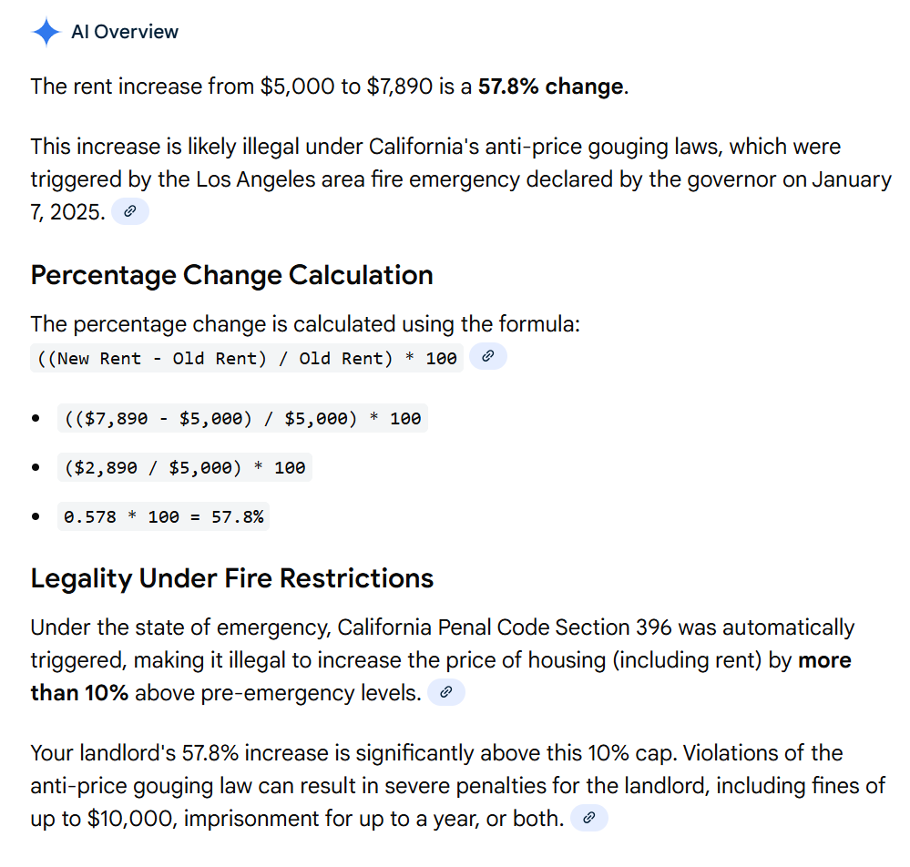Click the "Legality Under Fire Restrictions" heading

tap(231, 578)
